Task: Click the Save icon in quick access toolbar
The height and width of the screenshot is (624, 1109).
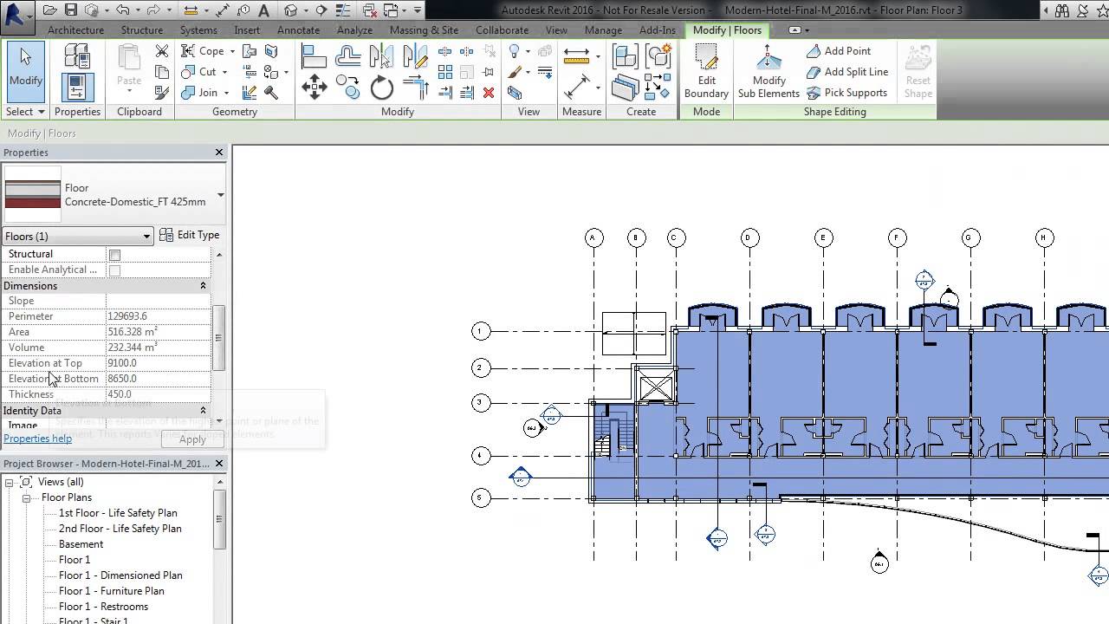Action: pos(71,10)
